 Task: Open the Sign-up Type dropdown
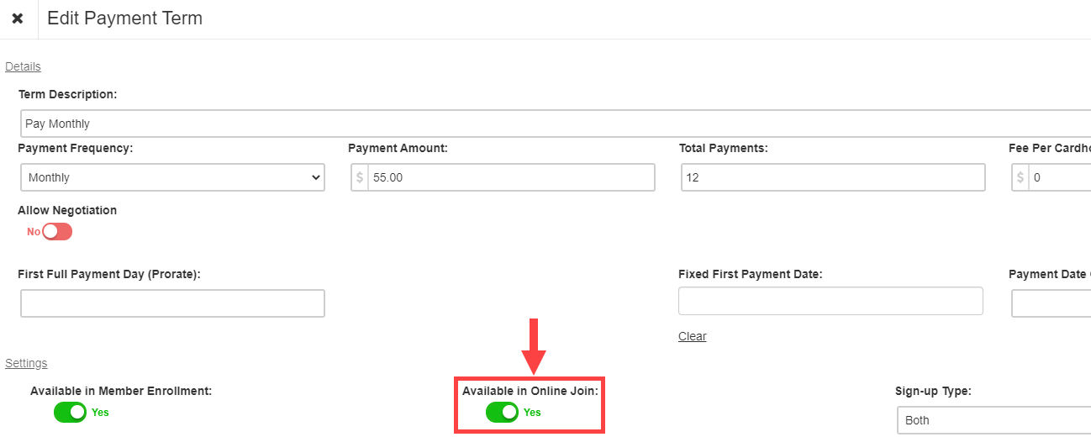993,420
